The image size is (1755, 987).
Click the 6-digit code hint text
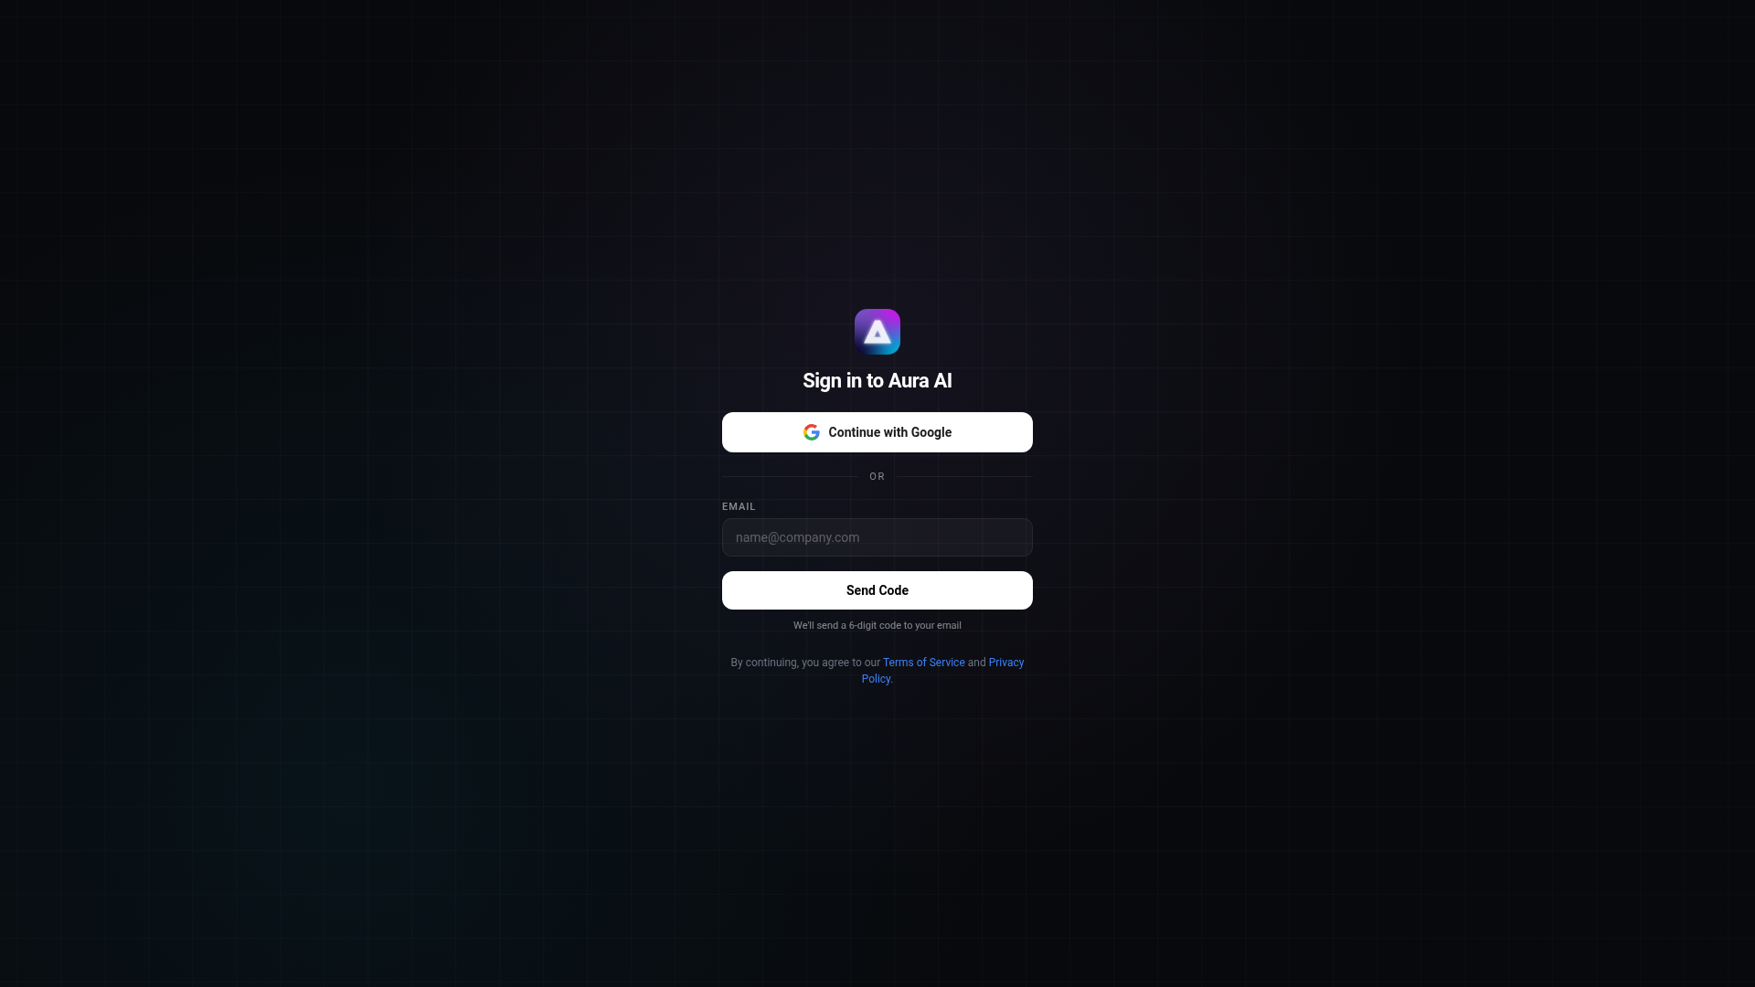pos(877,625)
